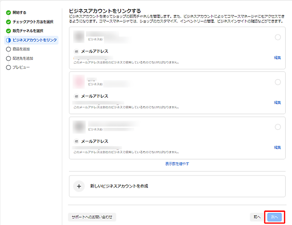Click the second account's pink profile thumbnail
Viewport: 292px width, 225px height.
(x=79, y=81)
